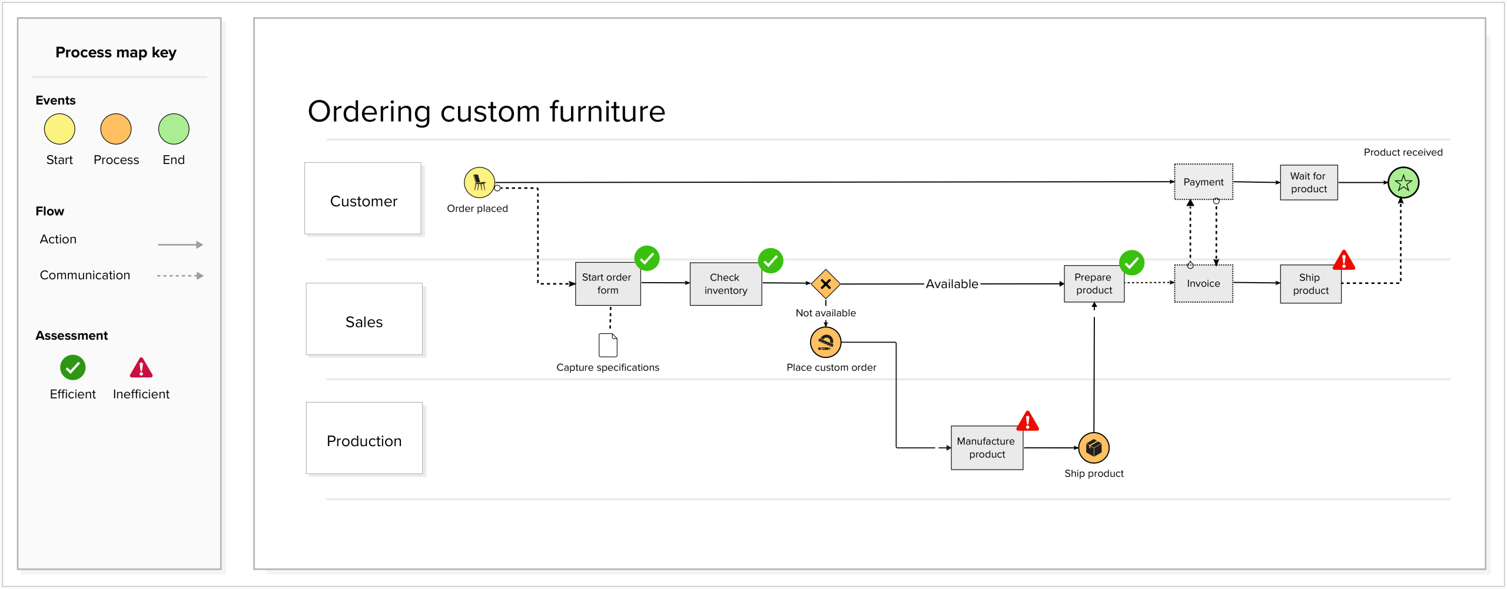Click the Inefficient warning symbol in the key
Screen dimensions: 1507x589
coord(141,368)
